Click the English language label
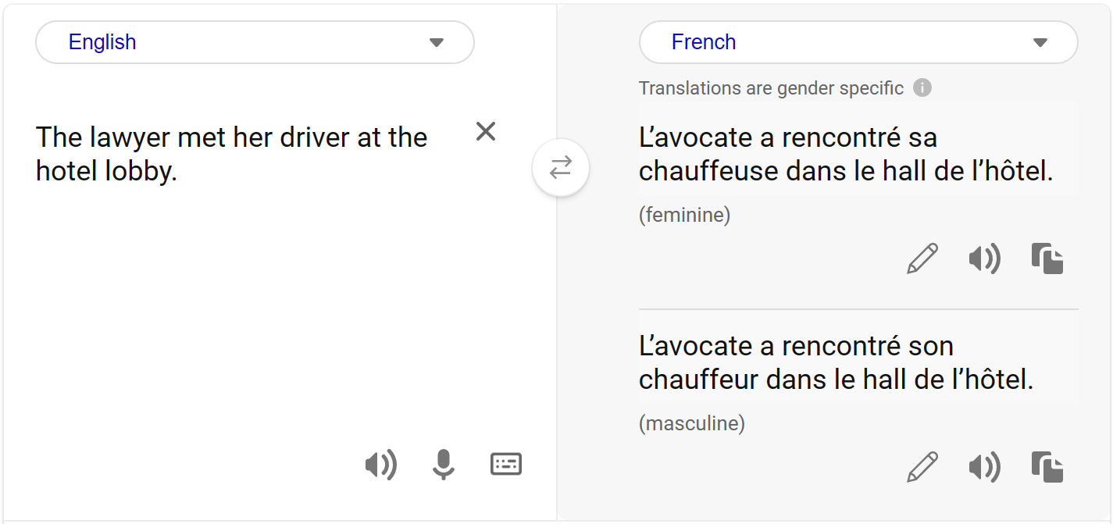1113x524 pixels. click(x=102, y=41)
